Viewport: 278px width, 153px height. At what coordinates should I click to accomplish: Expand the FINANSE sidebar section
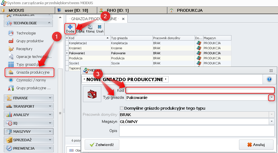[29, 98]
